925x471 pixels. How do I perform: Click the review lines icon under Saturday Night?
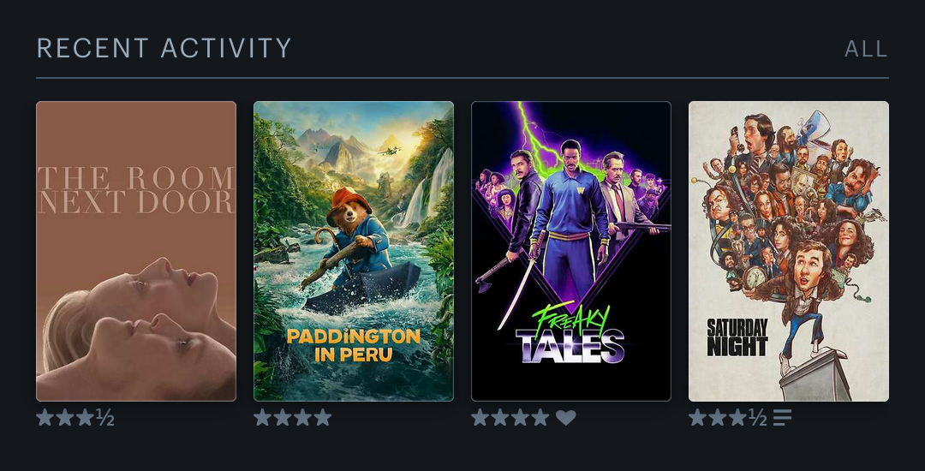782,418
